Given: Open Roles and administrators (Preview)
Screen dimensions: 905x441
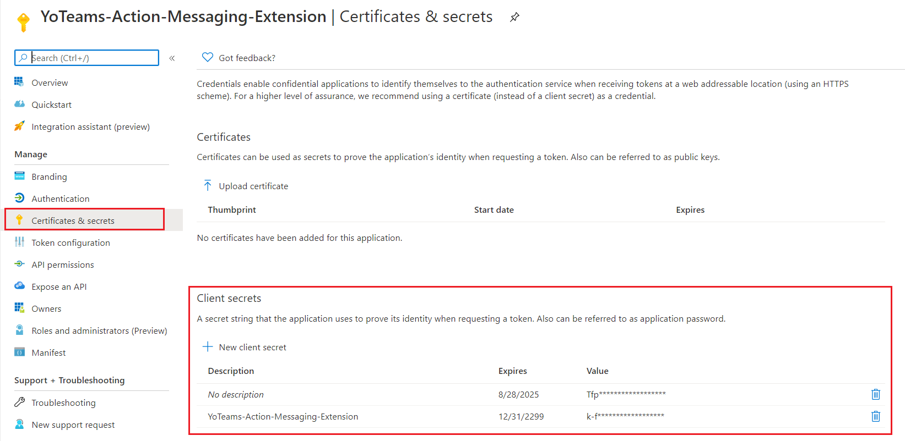Looking at the screenshot, I should pos(99,330).
